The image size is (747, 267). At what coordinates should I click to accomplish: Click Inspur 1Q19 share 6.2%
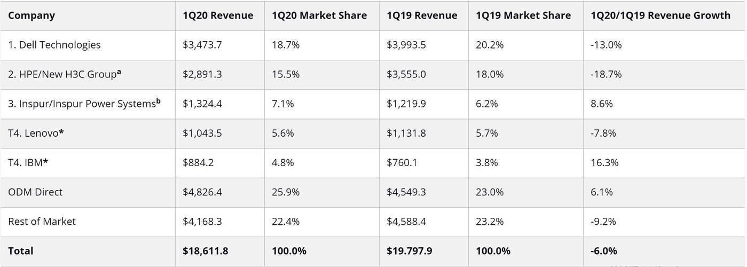click(487, 104)
